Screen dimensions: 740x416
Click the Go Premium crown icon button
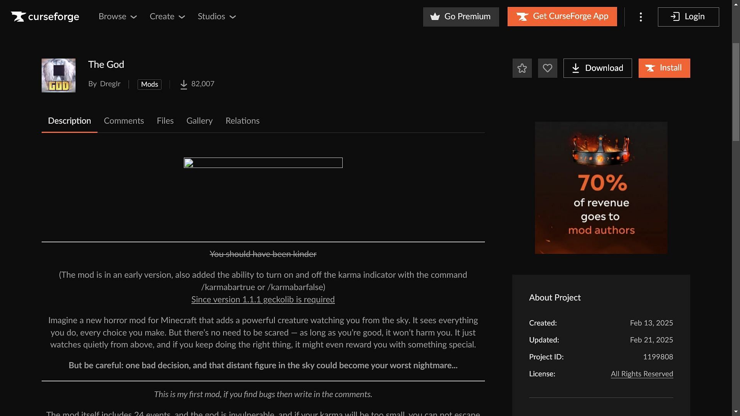point(434,16)
